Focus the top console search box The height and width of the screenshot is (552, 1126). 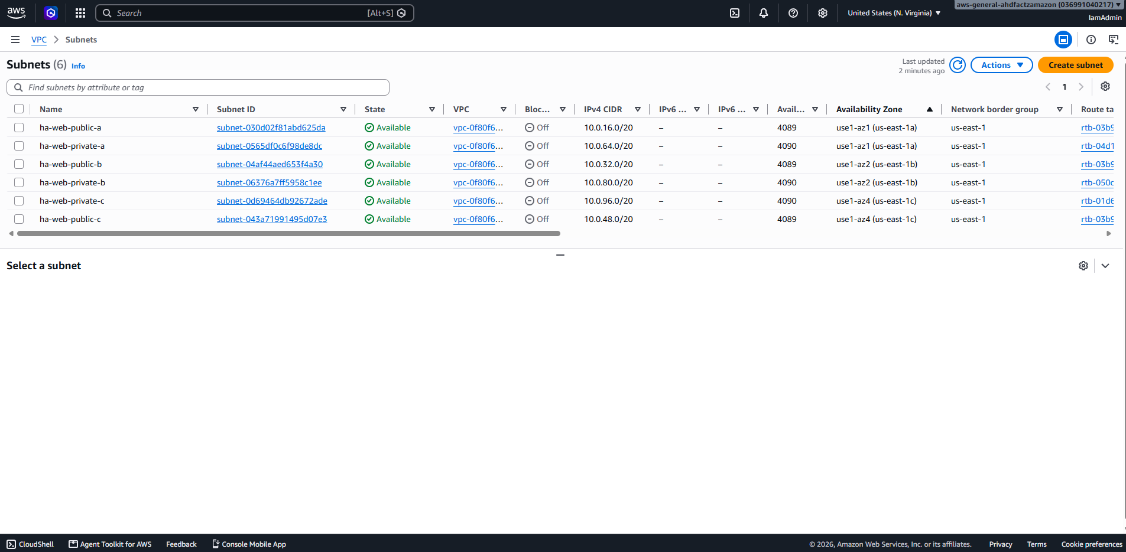coord(254,13)
